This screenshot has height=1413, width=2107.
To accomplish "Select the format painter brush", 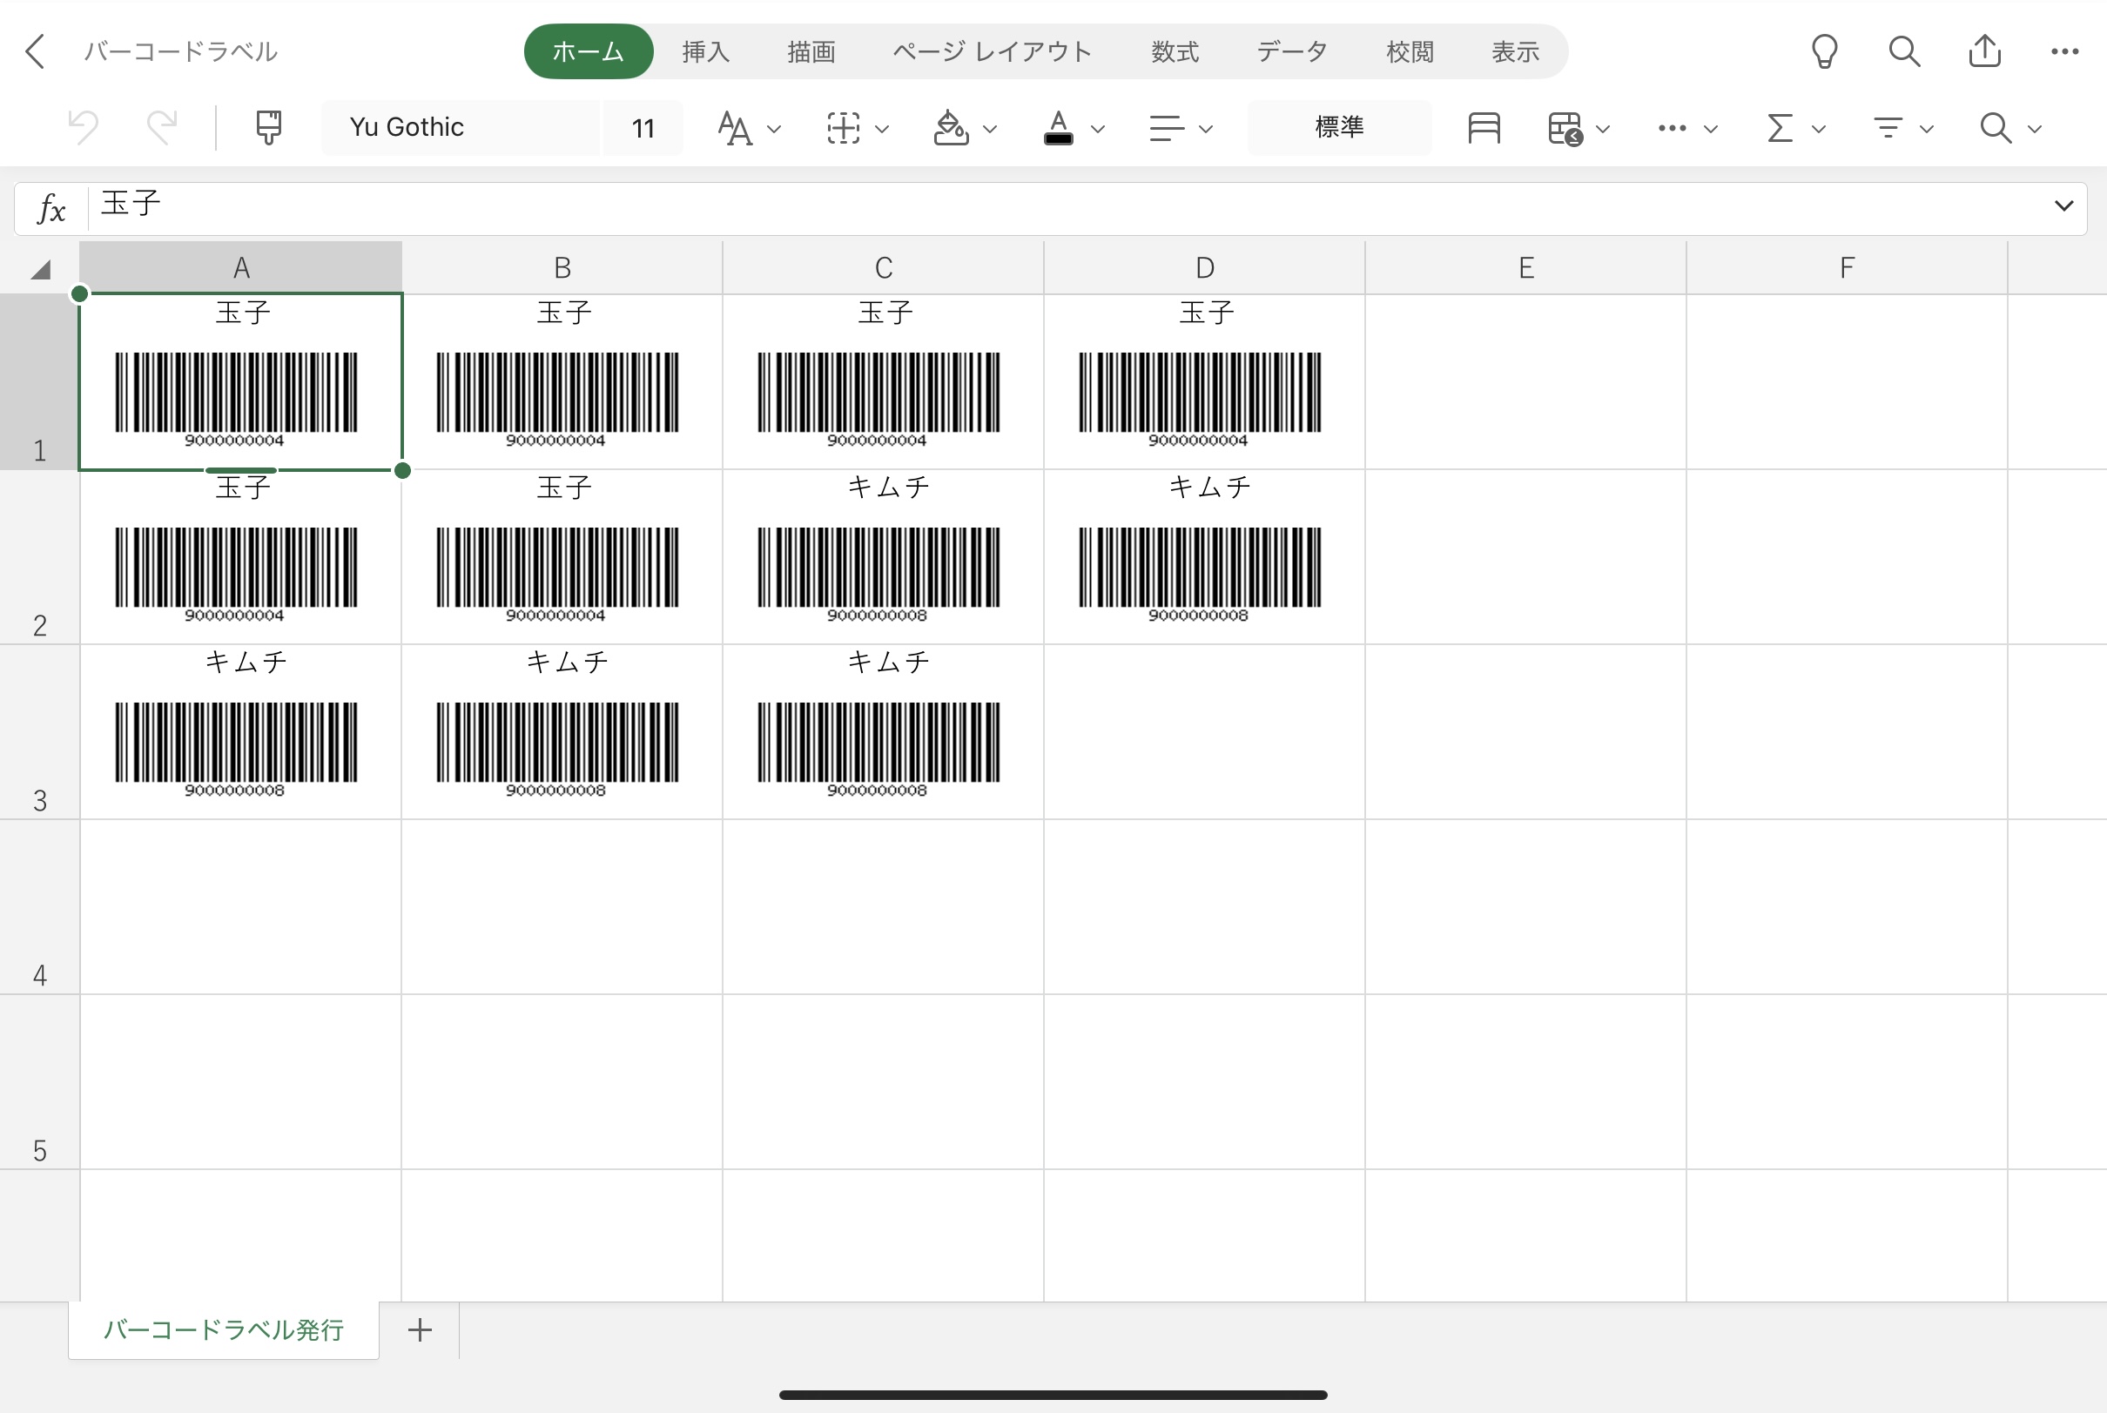I will coord(268,127).
